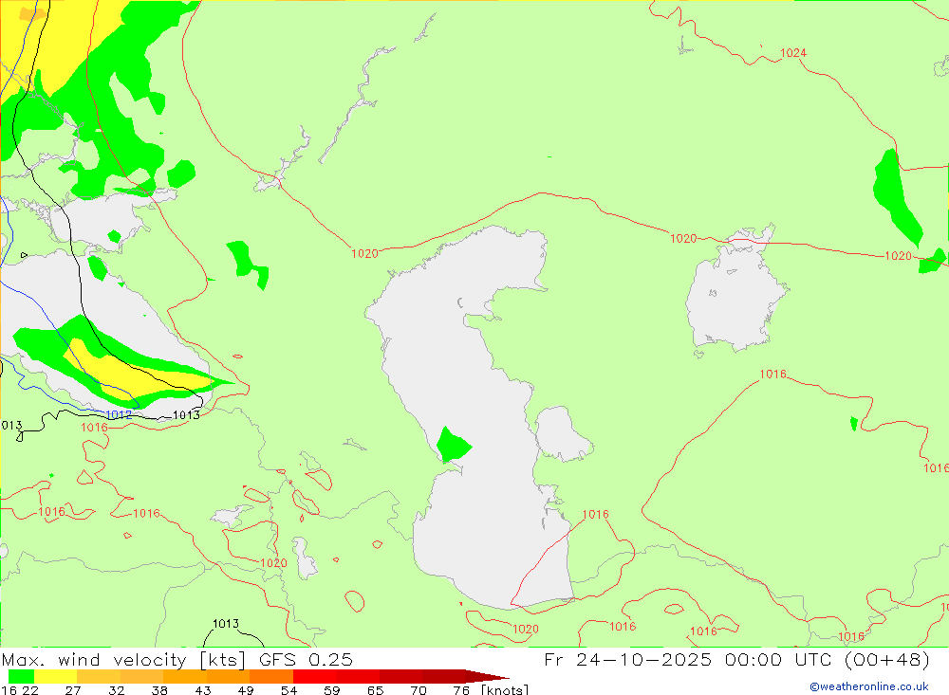The image size is (949, 695).
Task: Click the dark red swatch between 65 and 70
Action: (x=400, y=676)
